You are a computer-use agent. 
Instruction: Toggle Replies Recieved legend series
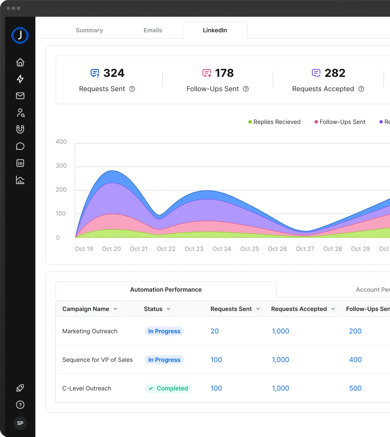coord(274,122)
